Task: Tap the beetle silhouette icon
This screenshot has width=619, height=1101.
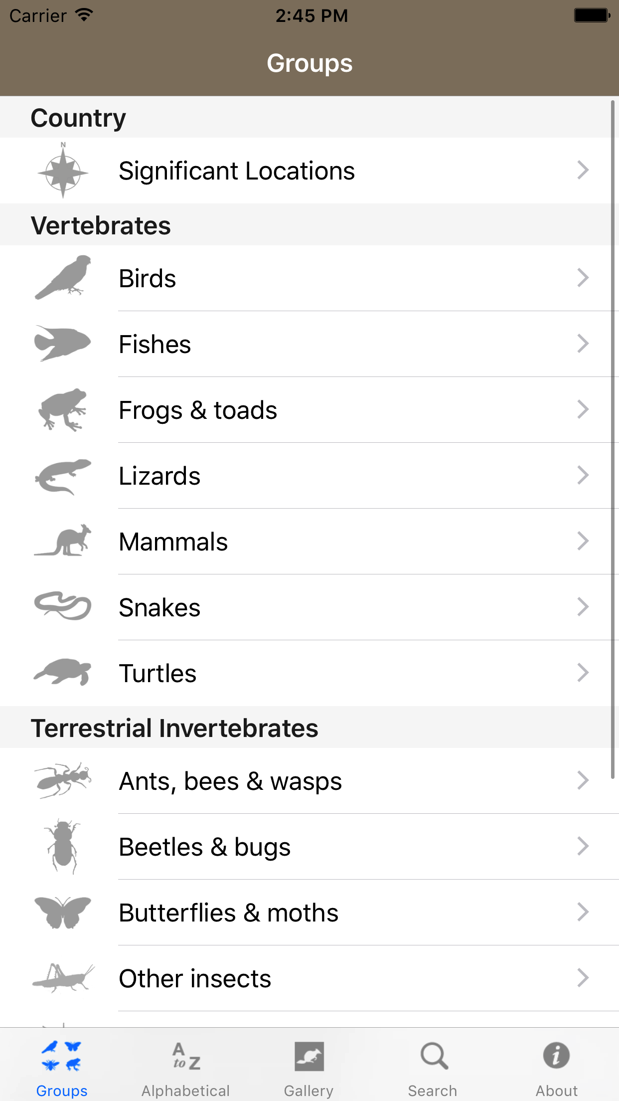Action: (63, 846)
